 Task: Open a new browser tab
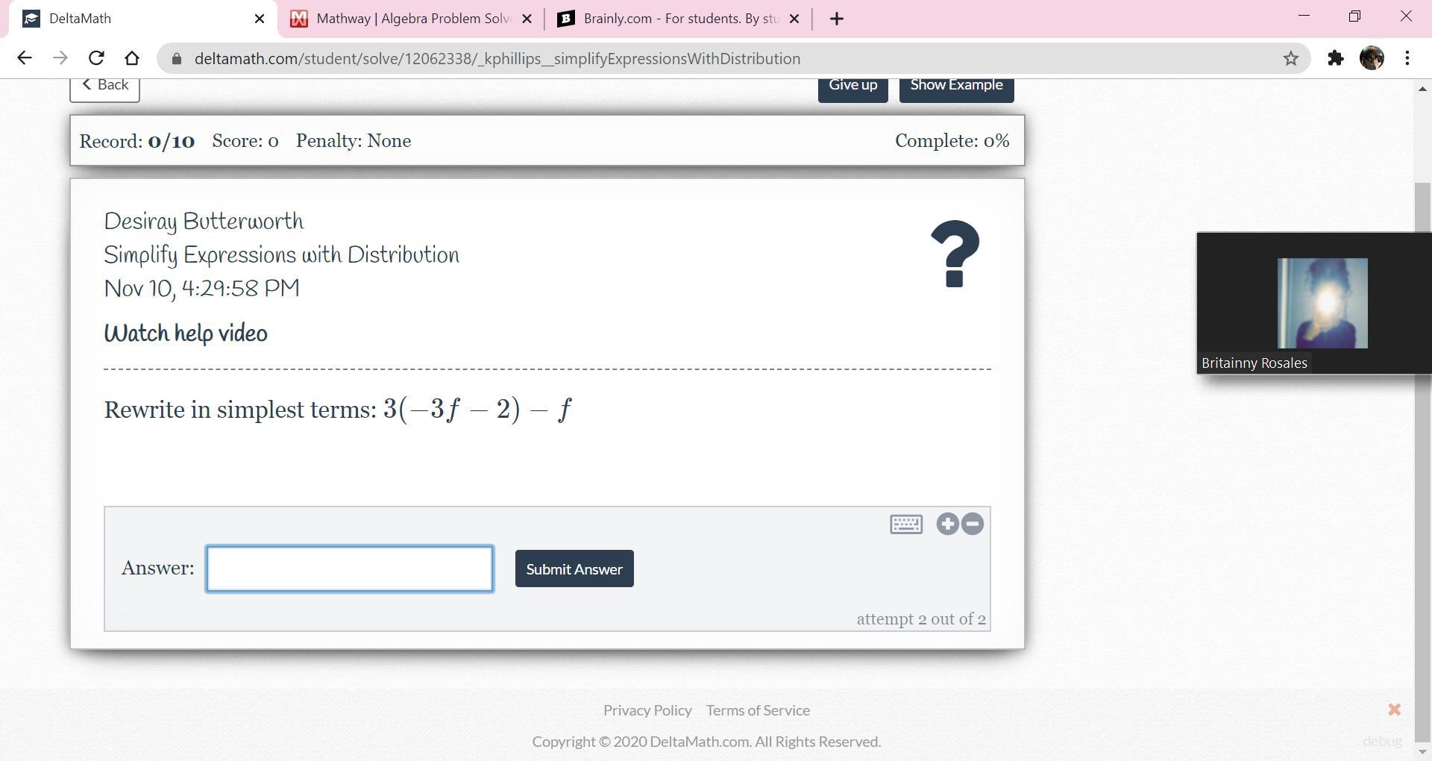(x=836, y=19)
